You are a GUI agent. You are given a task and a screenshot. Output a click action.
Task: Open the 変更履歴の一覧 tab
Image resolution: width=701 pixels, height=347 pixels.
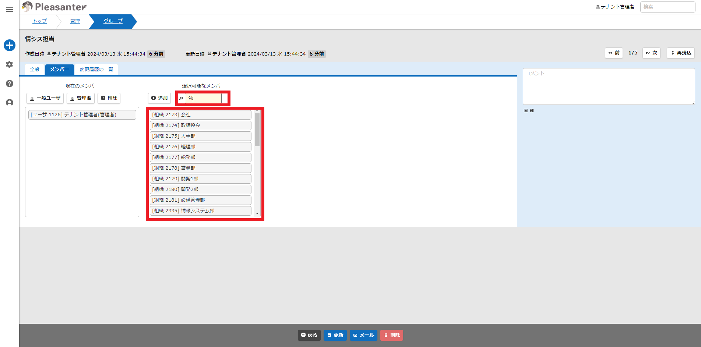coord(96,70)
